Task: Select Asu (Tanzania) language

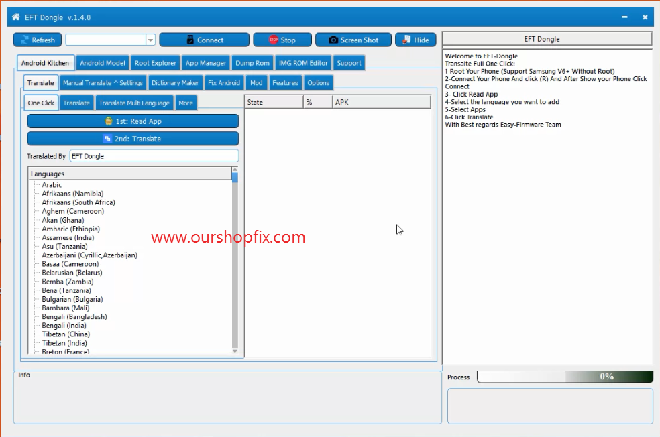Action: (x=64, y=247)
